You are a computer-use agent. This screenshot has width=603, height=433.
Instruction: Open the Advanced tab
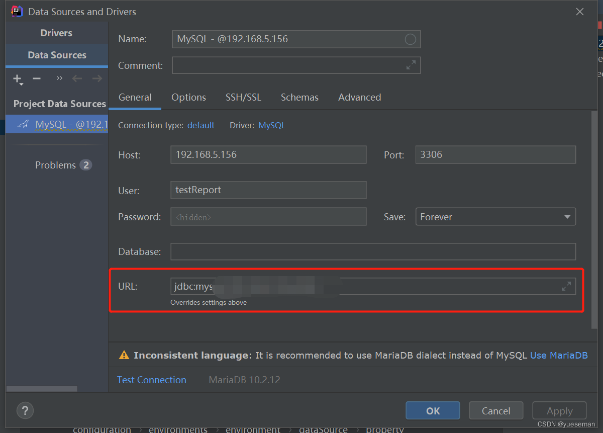359,98
